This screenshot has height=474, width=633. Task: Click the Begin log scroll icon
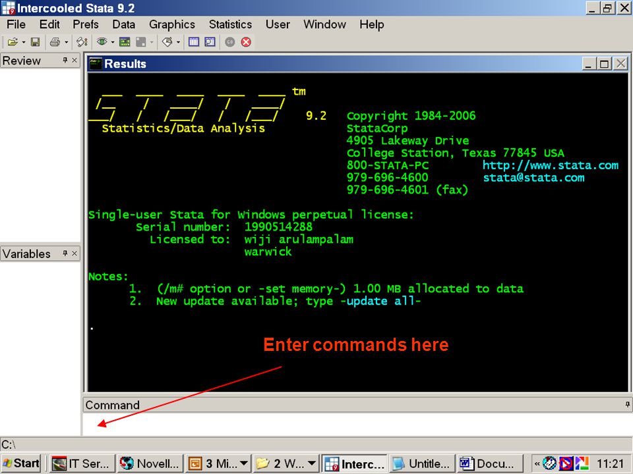tap(82, 42)
